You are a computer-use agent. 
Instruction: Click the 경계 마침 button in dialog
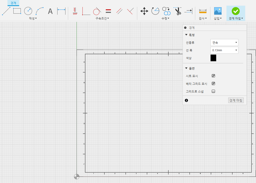click(x=236, y=100)
